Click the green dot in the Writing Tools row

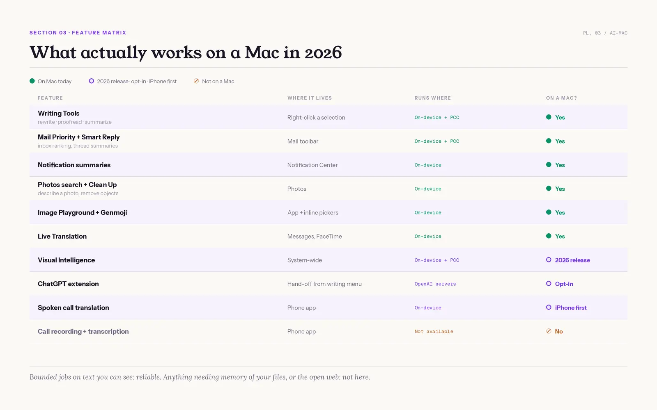coord(549,117)
